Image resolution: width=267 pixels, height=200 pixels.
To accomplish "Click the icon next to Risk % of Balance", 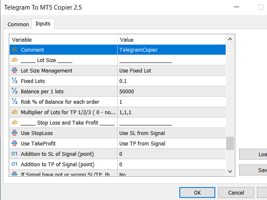I will (15, 102).
